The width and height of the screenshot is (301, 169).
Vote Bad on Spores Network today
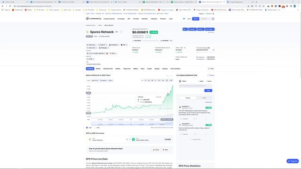(165, 150)
